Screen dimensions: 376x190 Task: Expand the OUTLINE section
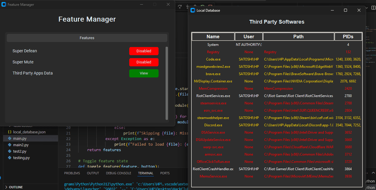(16, 187)
